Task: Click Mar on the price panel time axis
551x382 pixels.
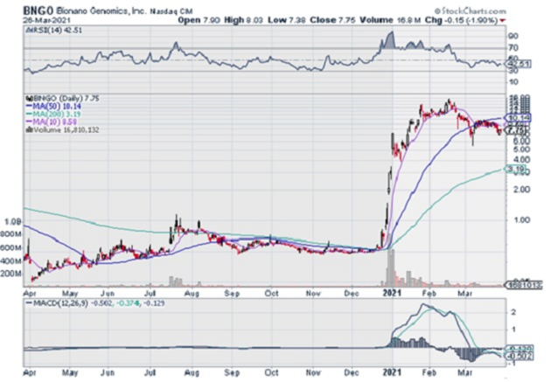Action: tap(466, 293)
